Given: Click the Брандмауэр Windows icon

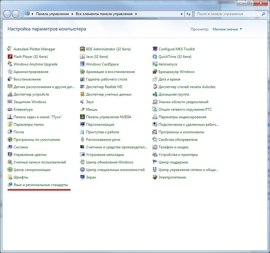Looking at the screenshot, I should coord(155,72).
